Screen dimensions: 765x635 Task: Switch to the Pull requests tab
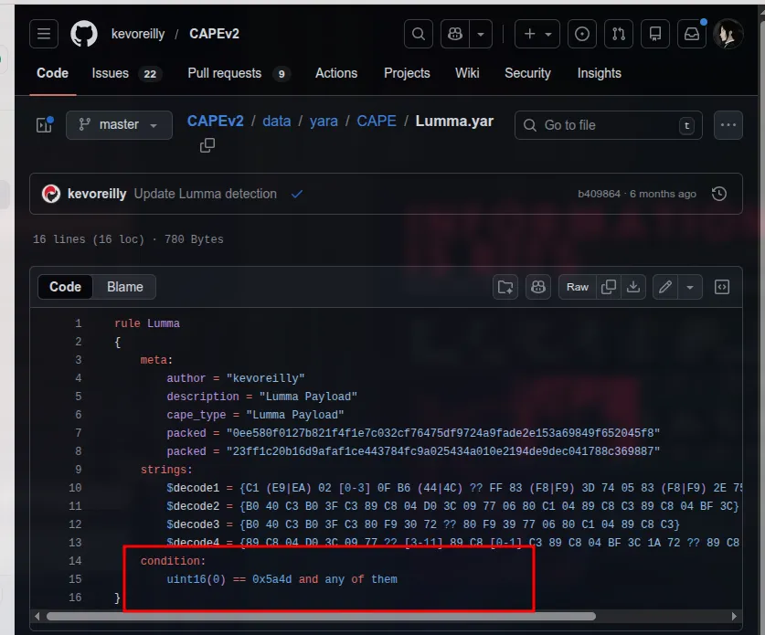pos(239,73)
